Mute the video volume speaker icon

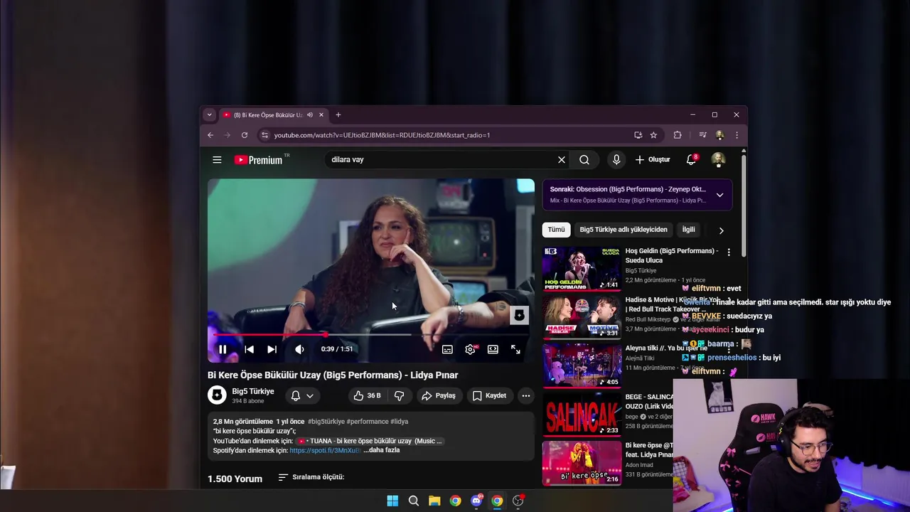[299, 349]
